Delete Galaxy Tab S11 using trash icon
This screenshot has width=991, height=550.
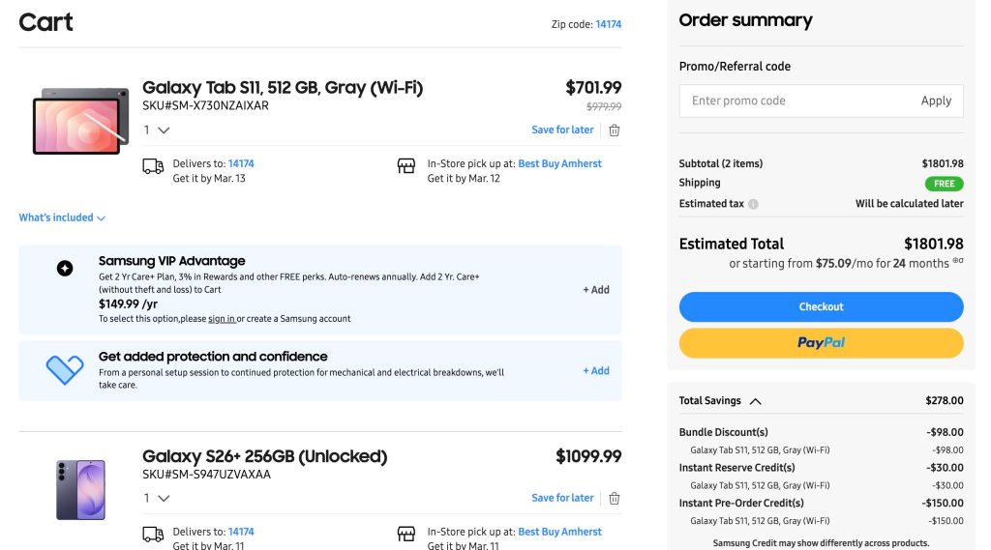click(x=614, y=130)
